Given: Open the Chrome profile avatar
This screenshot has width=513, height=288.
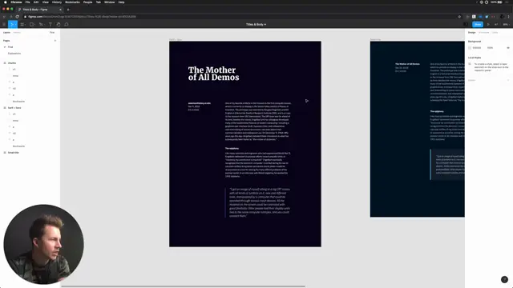Looking at the screenshot, I should 502,16.
